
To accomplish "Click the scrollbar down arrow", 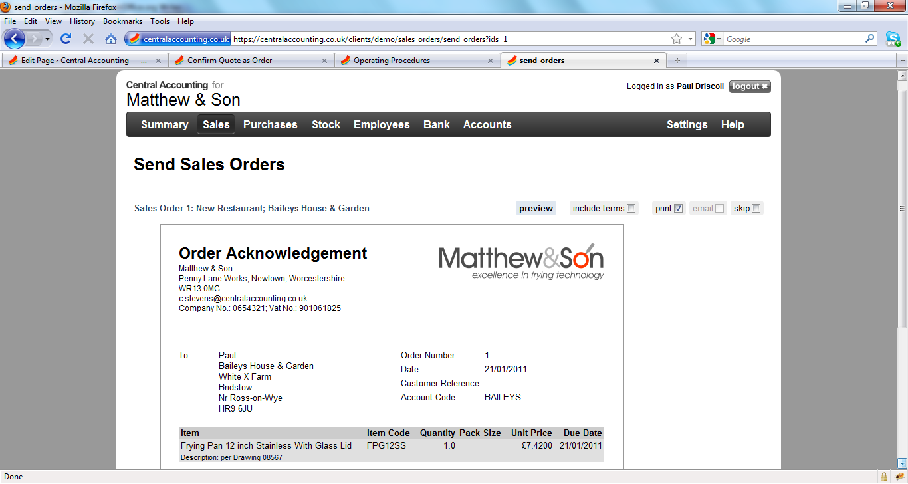I will [902, 463].
